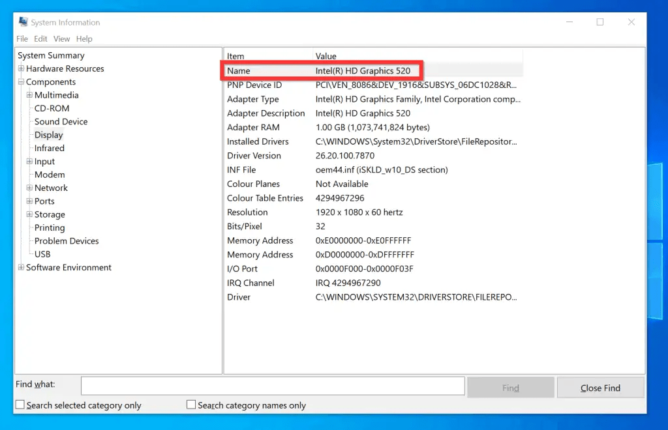Screen dimensions: 668x430
Task: Expand the Storage category
Action: pos(29,214)
